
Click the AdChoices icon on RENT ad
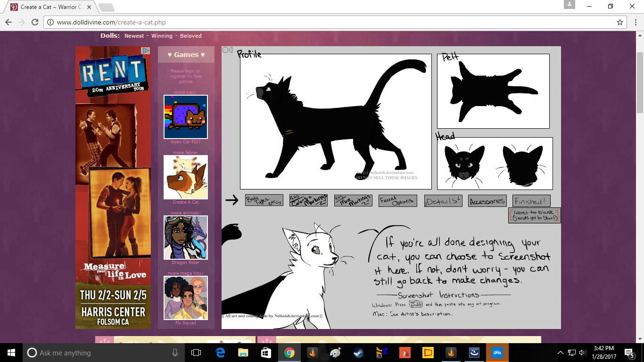[x=146, y=50]
